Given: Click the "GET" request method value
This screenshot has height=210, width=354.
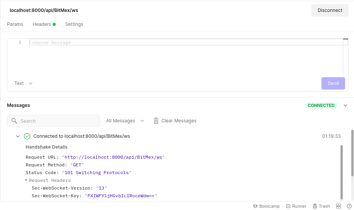Looking at the screenshot, I should (77, 165).
